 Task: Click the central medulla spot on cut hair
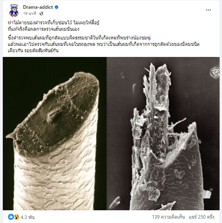pos(54,115)
